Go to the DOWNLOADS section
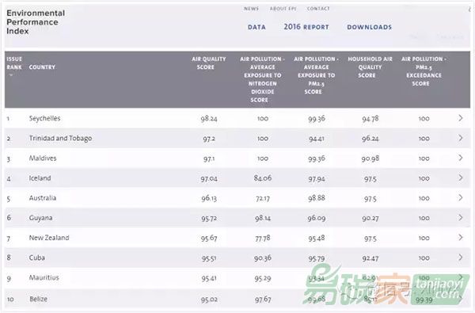The width and height of the screenshot is (475, 313). pyautogui.click(x=369, y=27)
